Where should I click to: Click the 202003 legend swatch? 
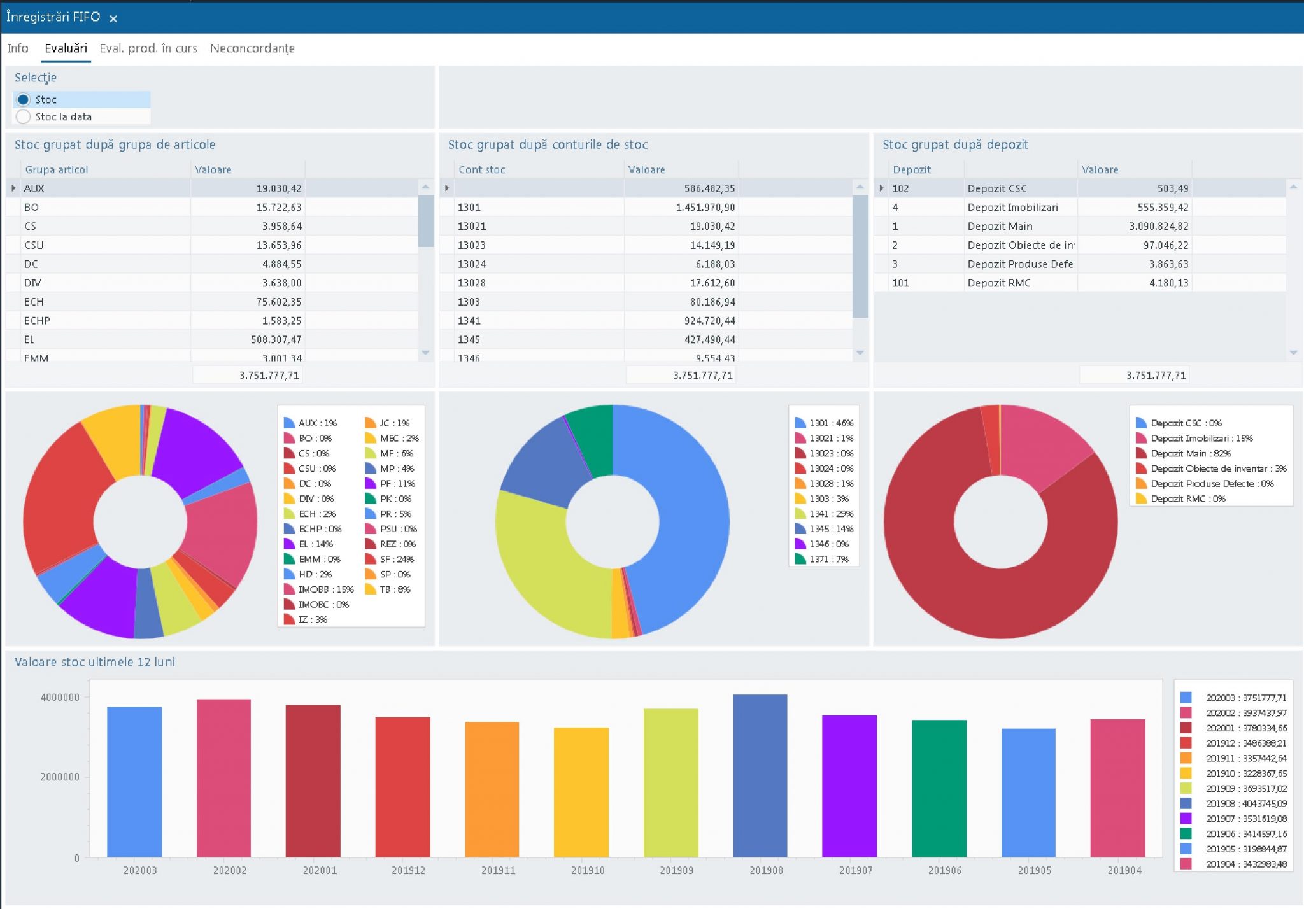point(1186,698)
